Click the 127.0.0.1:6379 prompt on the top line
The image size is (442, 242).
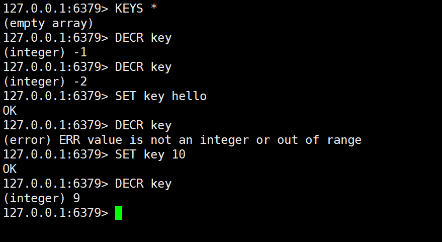(55, 9)
